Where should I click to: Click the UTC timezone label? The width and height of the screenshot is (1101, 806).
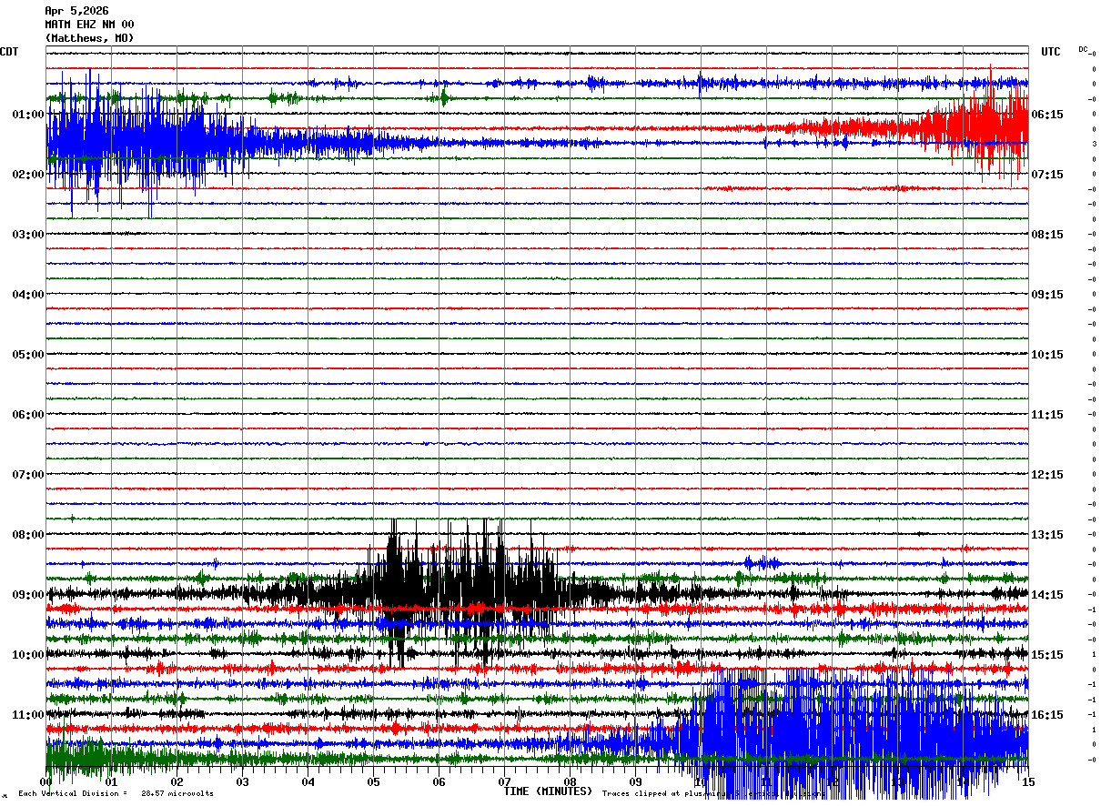click(1051, 52)
